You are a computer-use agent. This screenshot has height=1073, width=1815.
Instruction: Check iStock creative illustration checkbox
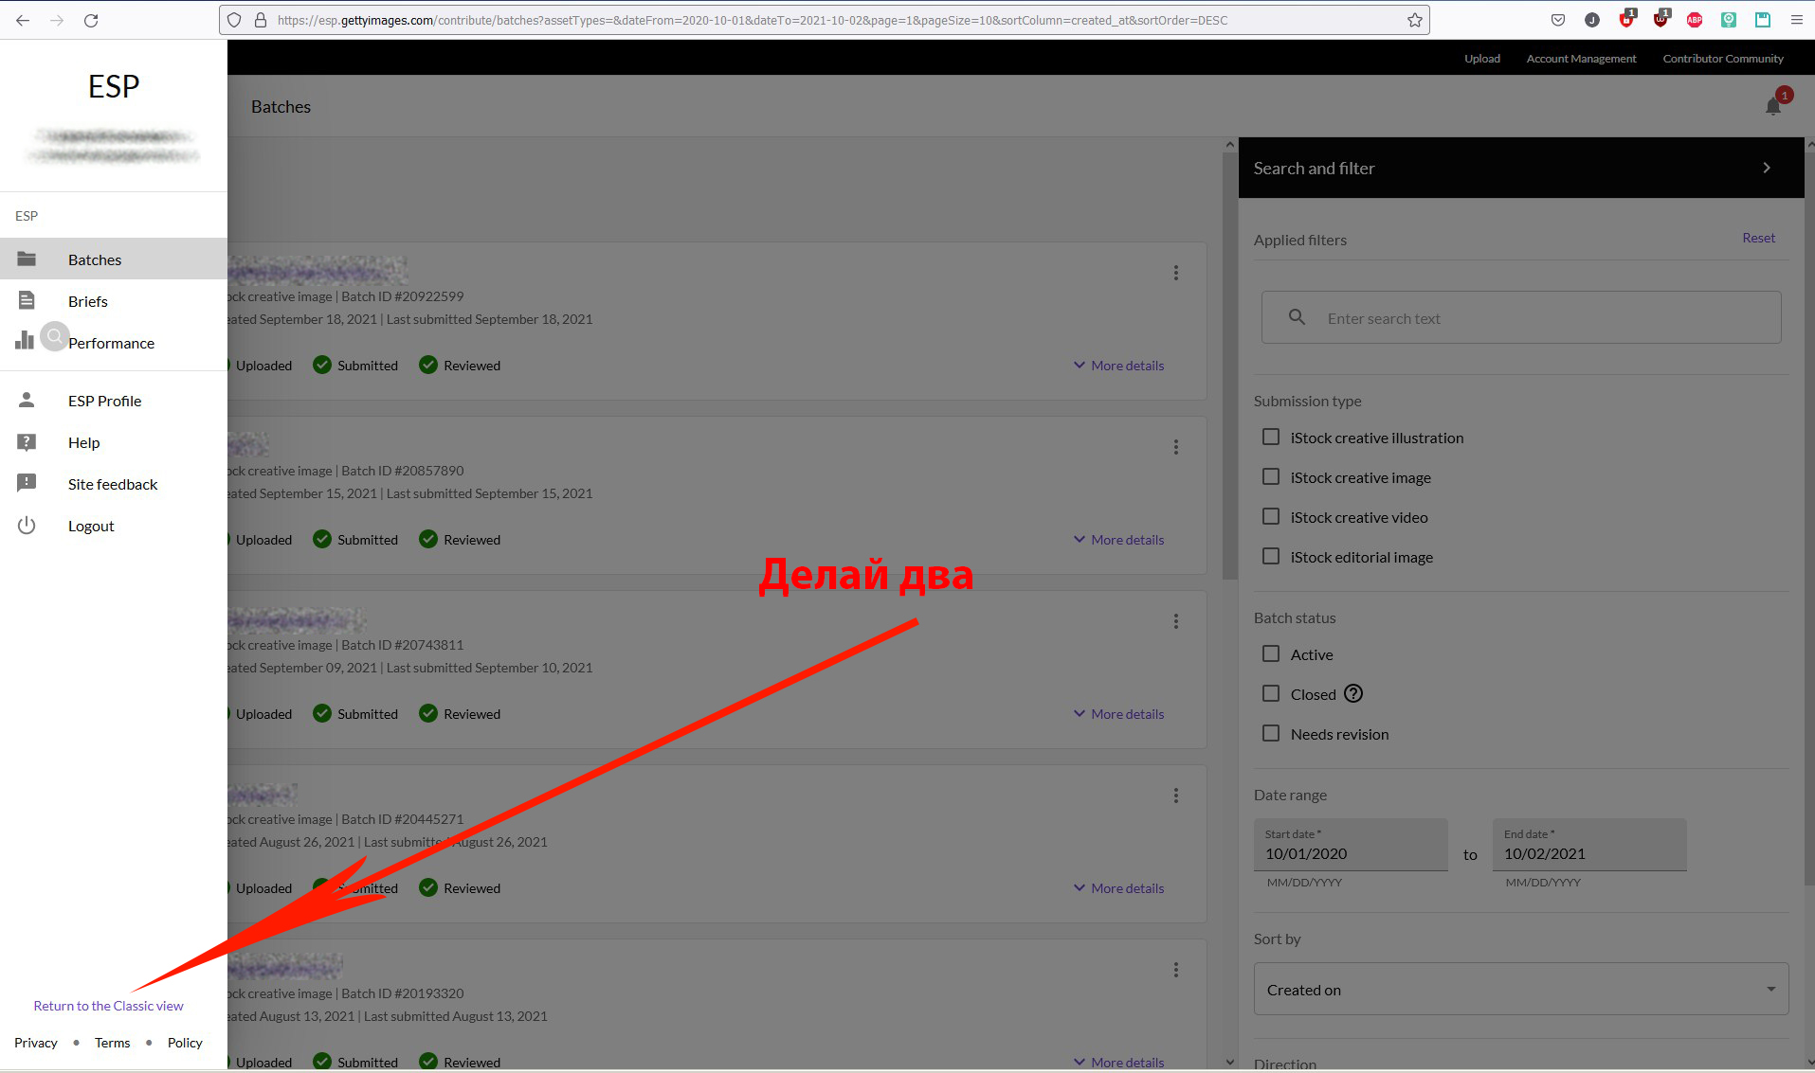click(1271, 438)
